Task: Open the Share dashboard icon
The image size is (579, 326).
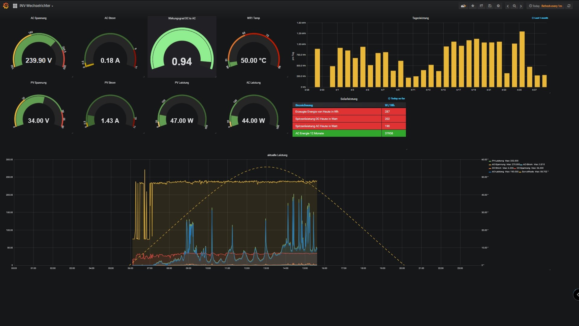Action: point(481,6)
